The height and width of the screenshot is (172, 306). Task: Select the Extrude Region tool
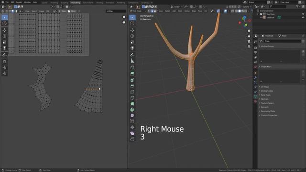tap(132, 74)
